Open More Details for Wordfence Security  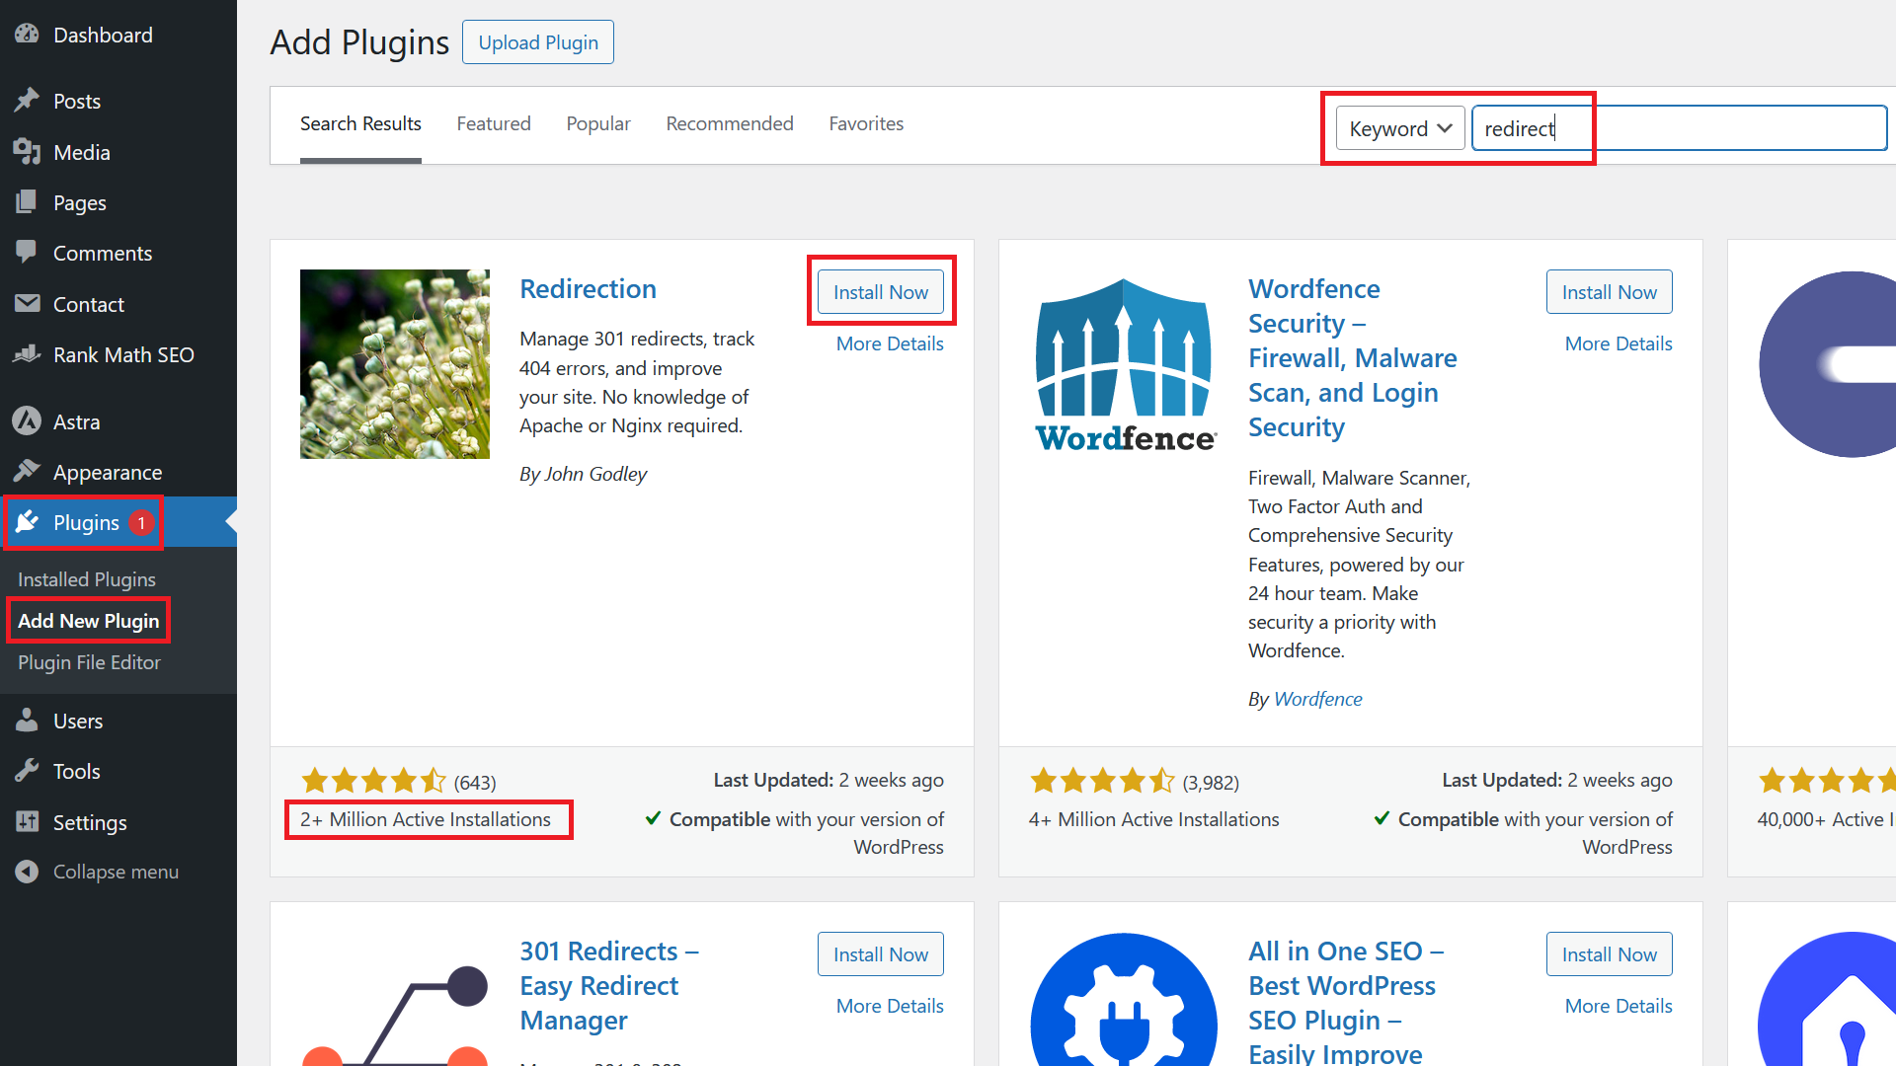pyautogui.click(x=1618, y=343)
